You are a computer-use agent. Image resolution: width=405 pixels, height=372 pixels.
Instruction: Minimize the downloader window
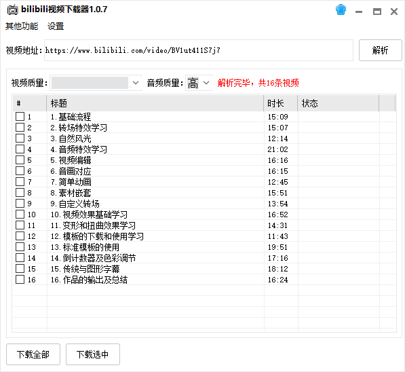point(358,12)
